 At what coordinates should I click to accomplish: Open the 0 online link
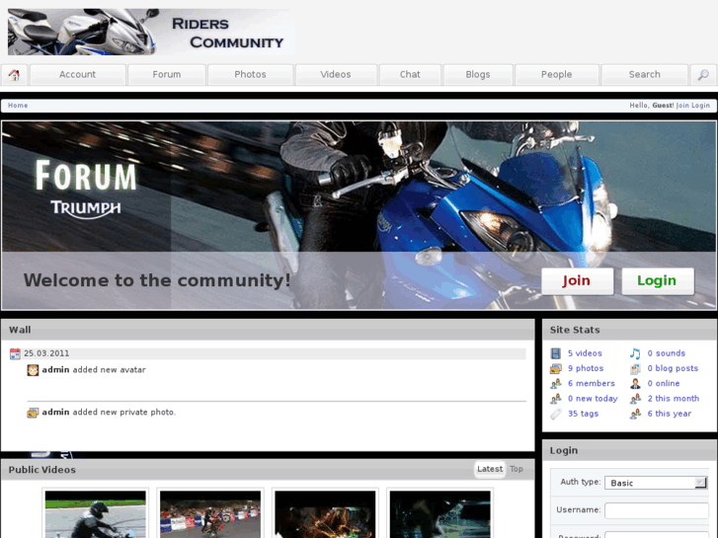(664, 384)
